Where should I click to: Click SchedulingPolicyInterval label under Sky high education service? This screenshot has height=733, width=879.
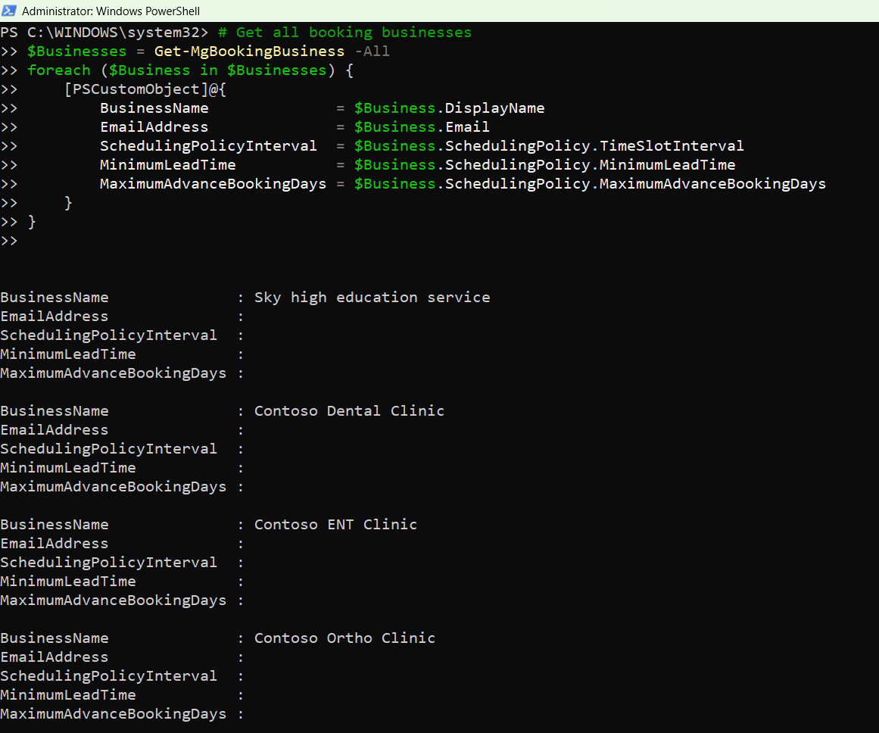click(108, 335)
